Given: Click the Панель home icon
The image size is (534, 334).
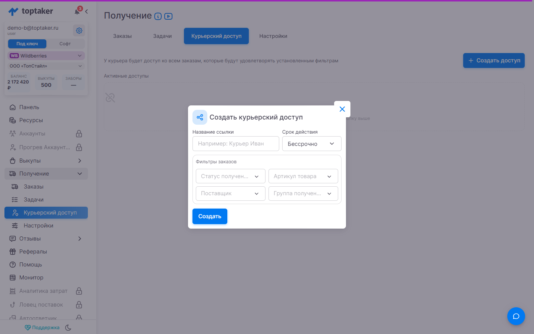Looking at the screenshot, I should pyautogui.click(x=13, y=107).
